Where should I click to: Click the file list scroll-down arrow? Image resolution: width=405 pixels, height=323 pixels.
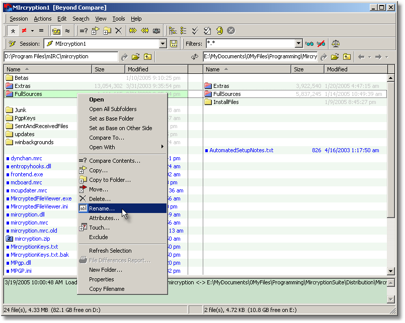tap(390, 271)
